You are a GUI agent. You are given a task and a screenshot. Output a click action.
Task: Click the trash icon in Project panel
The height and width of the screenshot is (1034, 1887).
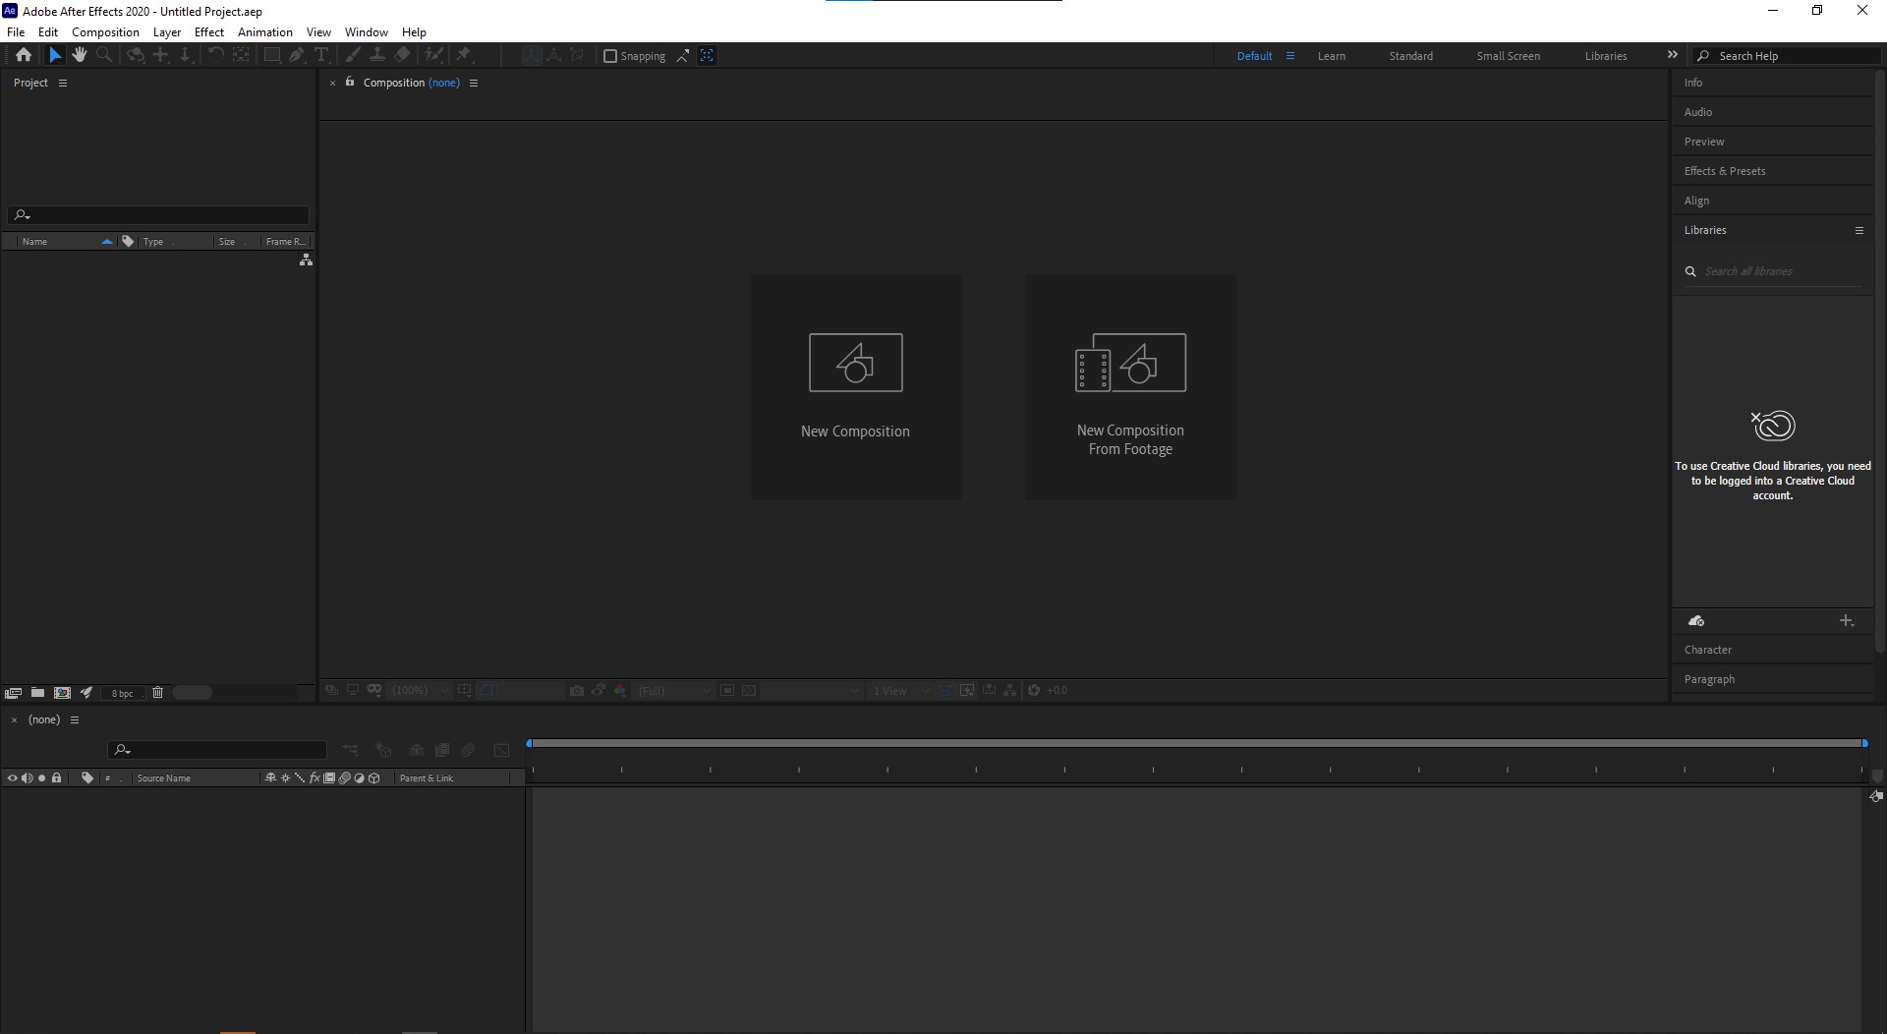point(157,693)
